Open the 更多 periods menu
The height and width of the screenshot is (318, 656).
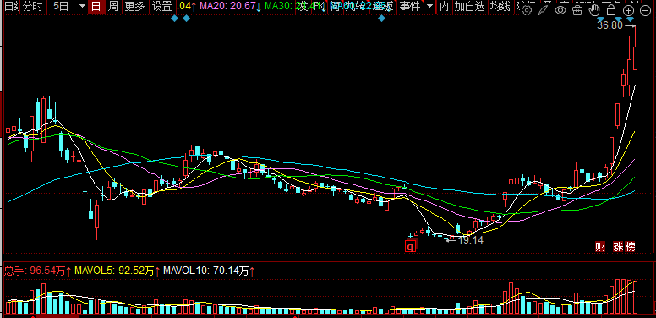[134, 6]
